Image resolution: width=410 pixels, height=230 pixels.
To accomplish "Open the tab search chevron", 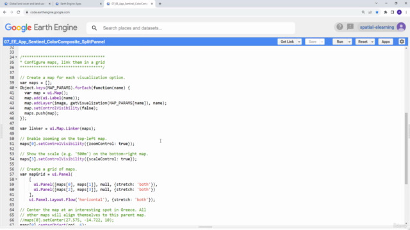I will pyautogui.click(x=376, y=3).
